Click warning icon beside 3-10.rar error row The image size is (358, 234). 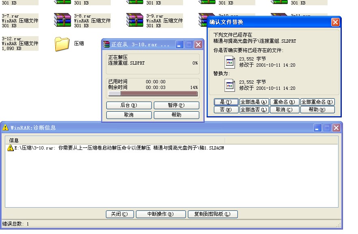(10, 148)
